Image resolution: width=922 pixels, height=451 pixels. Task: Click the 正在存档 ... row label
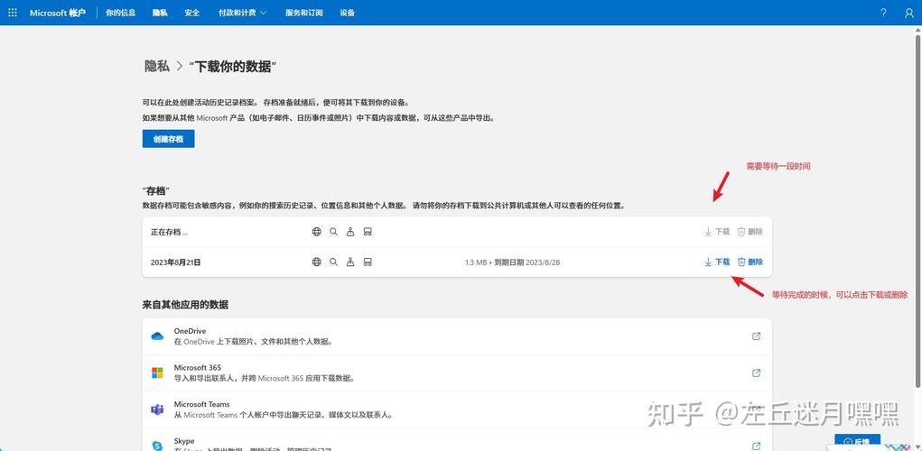click(170, 232)
